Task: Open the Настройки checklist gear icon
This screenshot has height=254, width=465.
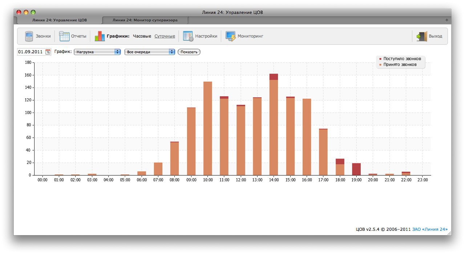Action: [x=188, y=36]
